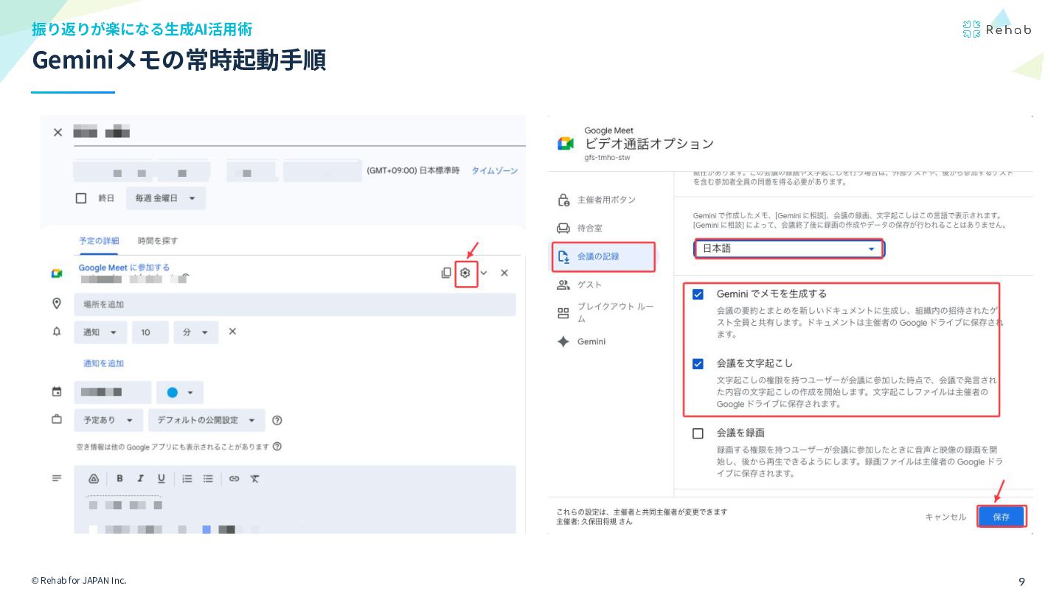The height and width of the screenshot is (597, 1062).
Task: Click the 通知を追加 link
Action: tap(103, 363)
